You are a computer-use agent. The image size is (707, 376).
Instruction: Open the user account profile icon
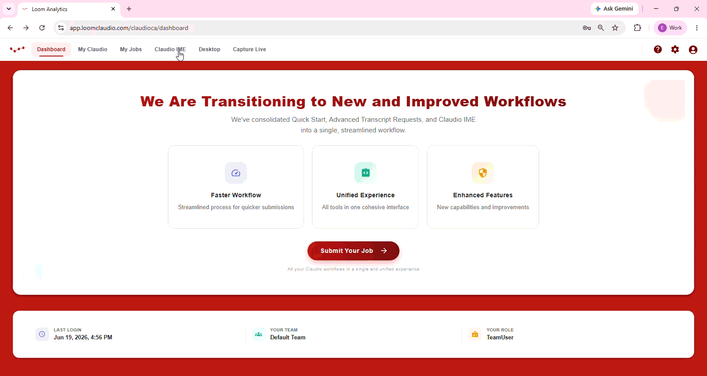(693, 49)
